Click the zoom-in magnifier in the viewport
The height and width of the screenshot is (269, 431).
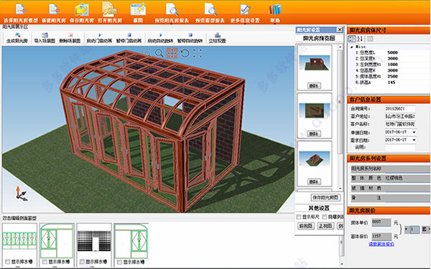(x=159, y=53)
